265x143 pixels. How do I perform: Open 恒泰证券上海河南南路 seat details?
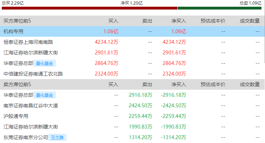pos(28,42)
